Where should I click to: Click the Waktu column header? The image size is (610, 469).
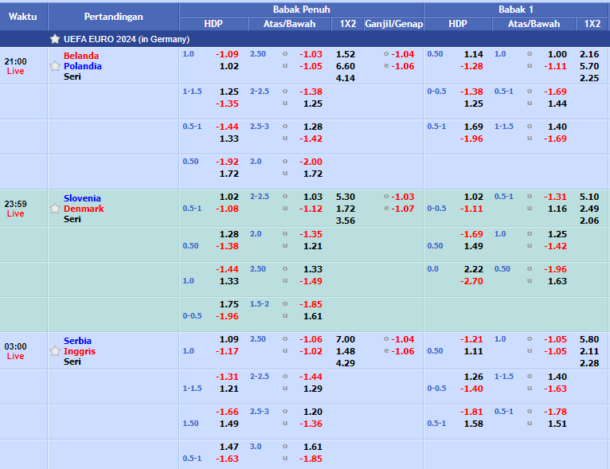pos(23,17)
